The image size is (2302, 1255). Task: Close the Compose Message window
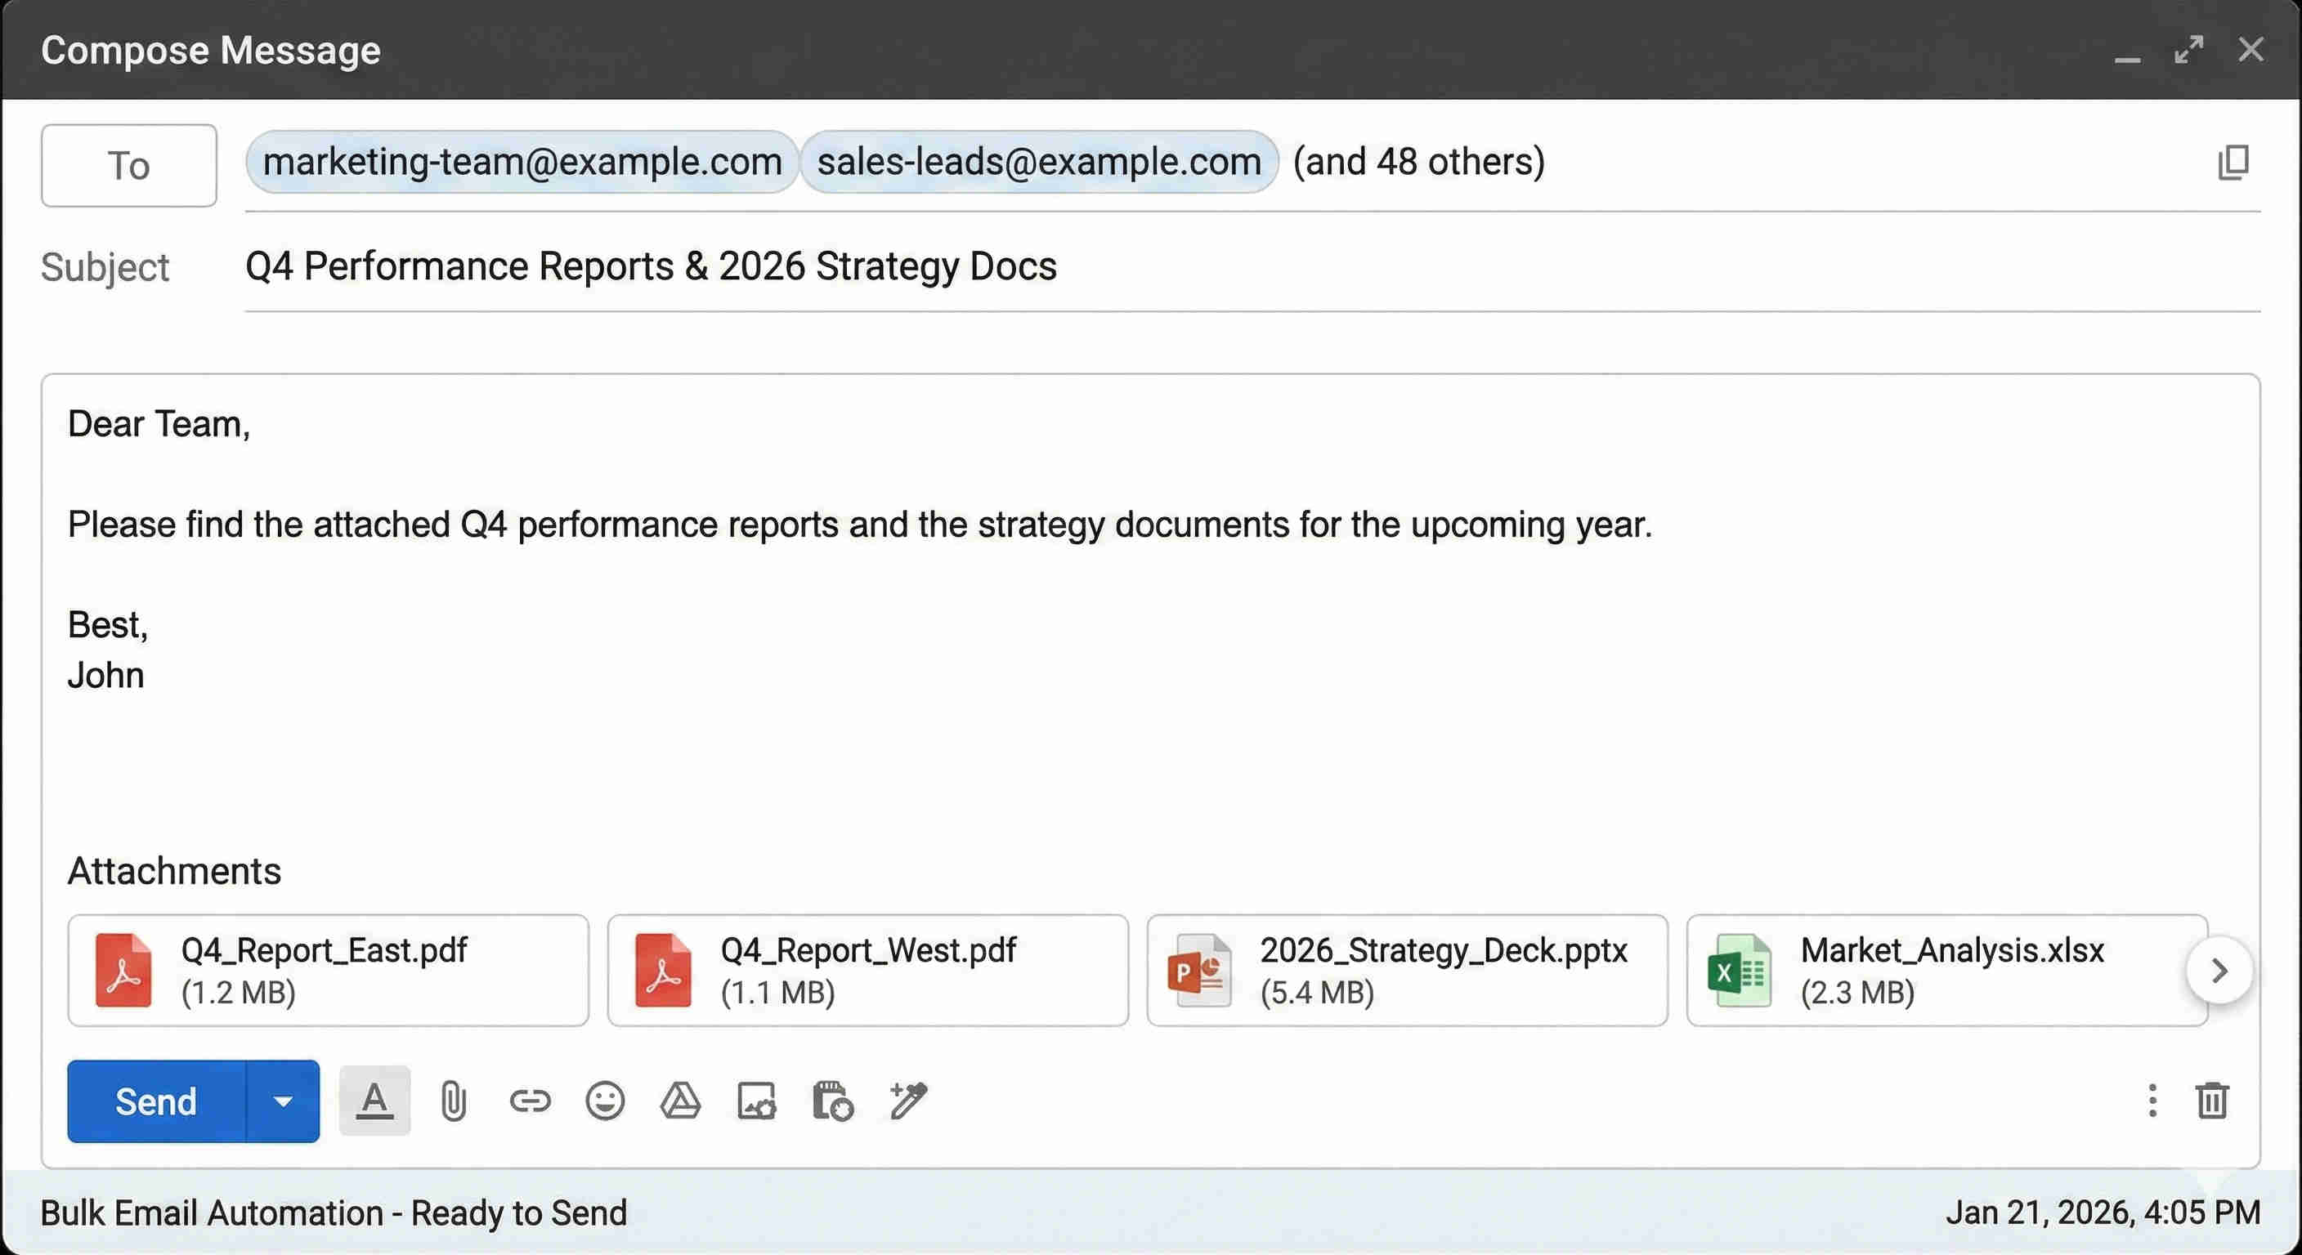[2251, 50]
